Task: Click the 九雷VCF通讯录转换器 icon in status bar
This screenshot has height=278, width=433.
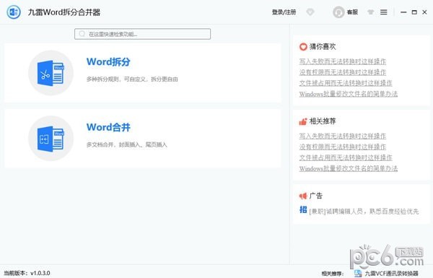Action: pyautogui.click(x=358, y=273)
